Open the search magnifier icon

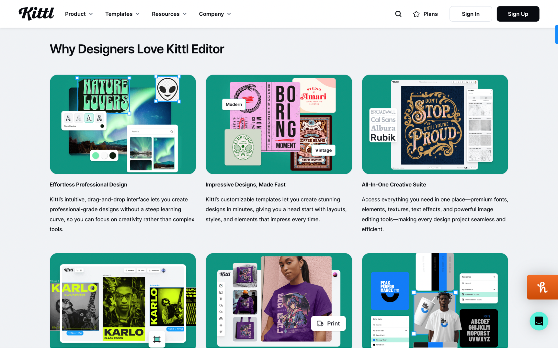point(398,14)
